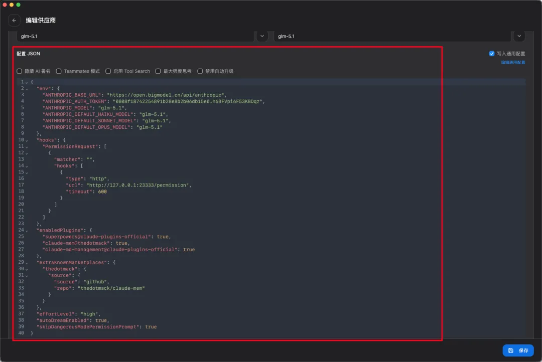This screenshot has width=542, height=362.
Task: Click into the left glm-5.1 input field
Action: pos(135,36)
